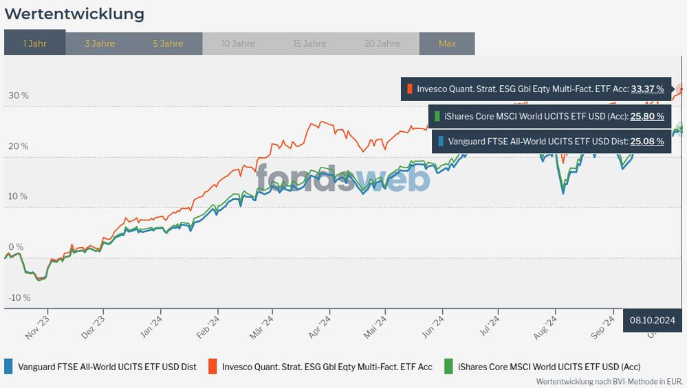Click the Jun '24 axis label

click(x=433, y=327)
